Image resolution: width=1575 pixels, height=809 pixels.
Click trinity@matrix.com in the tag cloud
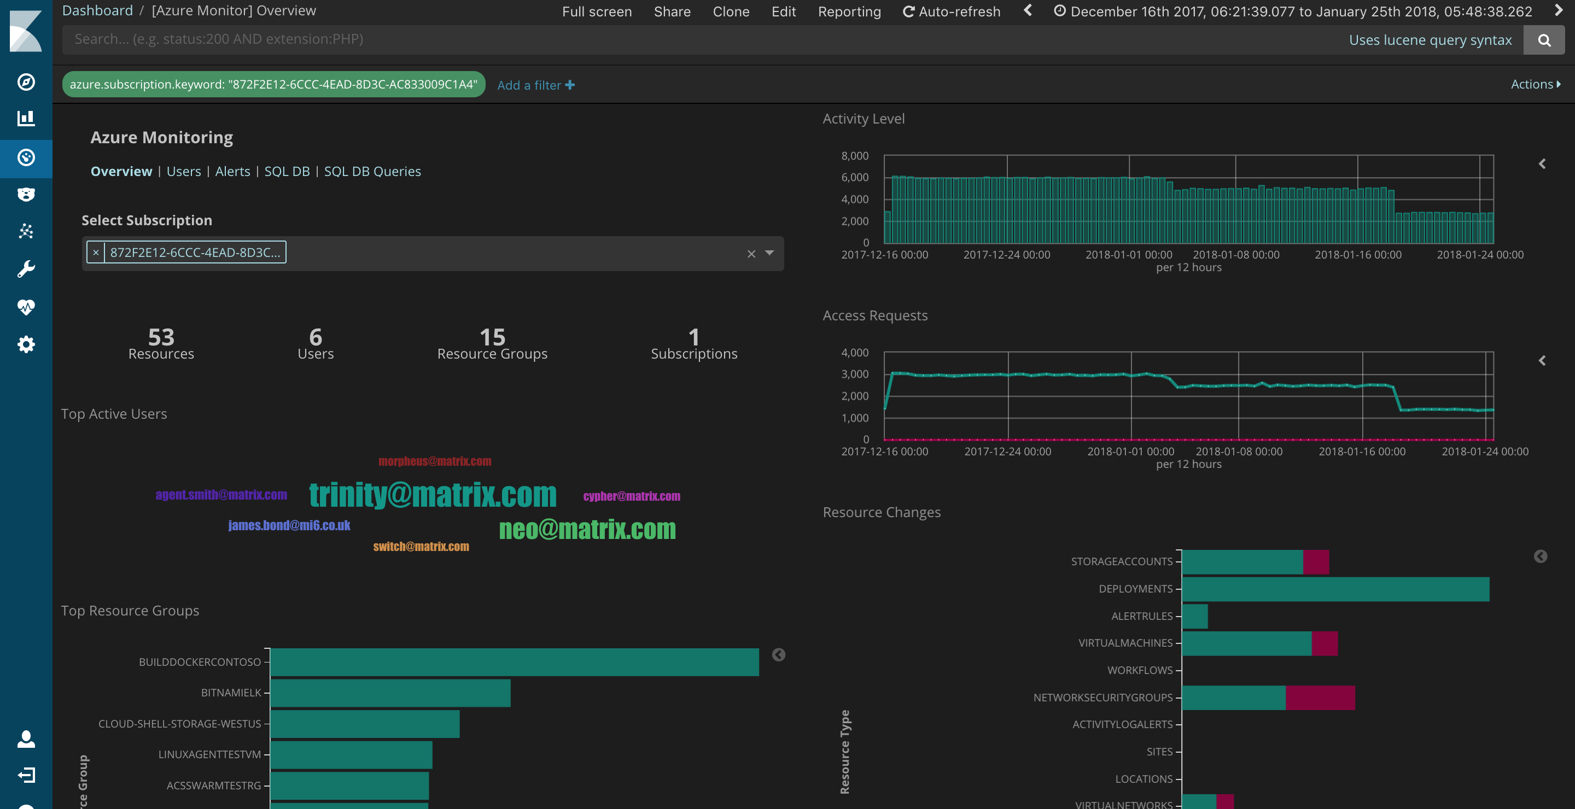pyautogui.click(x=433, y=494)
